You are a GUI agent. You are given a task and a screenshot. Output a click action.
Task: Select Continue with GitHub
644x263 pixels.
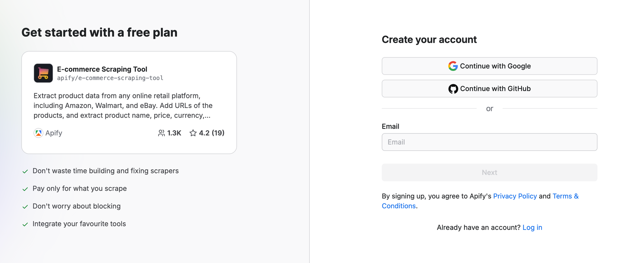pyautogui.click(x=489, y=88)
